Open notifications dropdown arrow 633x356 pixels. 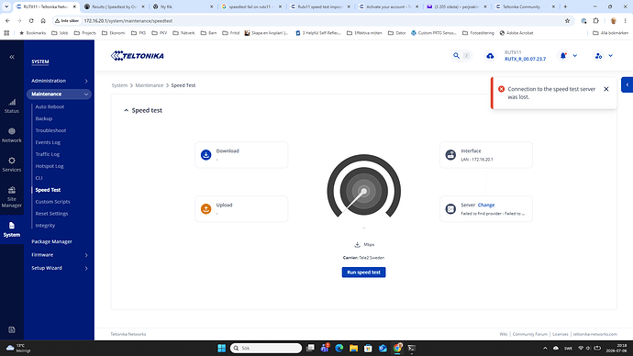(575, 56)
